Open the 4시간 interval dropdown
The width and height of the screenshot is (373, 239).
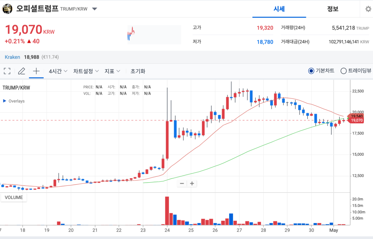58,71
